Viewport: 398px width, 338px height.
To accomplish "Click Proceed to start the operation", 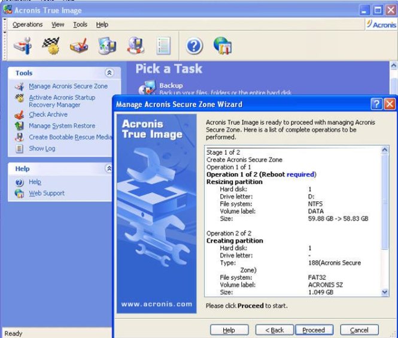I will pyautogui.click(x=314, y=330).
